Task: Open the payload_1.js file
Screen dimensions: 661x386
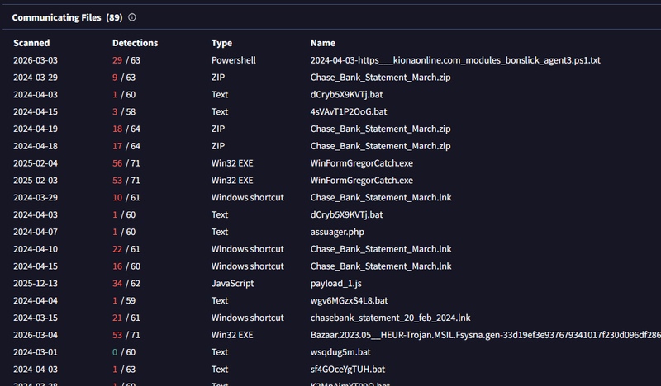Action: tap(336, 284)
